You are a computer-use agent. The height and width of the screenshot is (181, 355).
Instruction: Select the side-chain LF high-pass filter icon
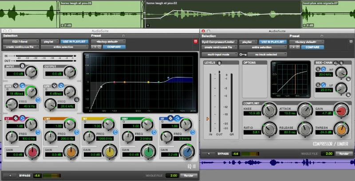point(323,85)
